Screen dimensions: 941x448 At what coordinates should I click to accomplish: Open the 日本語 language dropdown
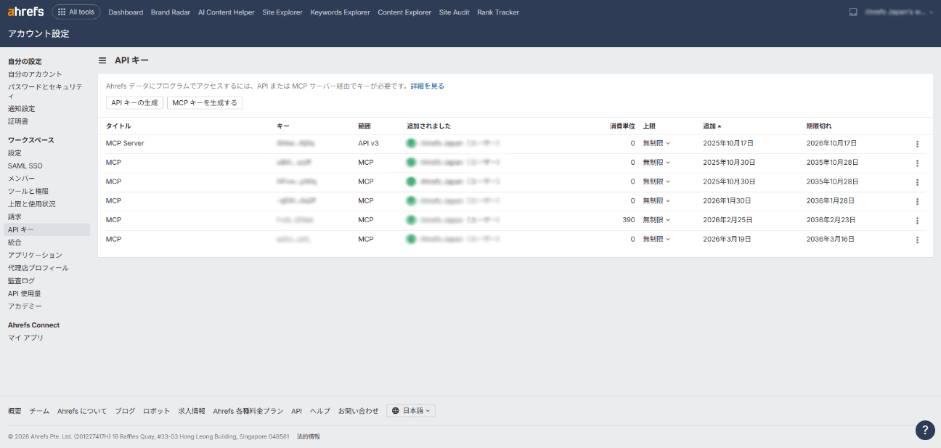[411, 410]
